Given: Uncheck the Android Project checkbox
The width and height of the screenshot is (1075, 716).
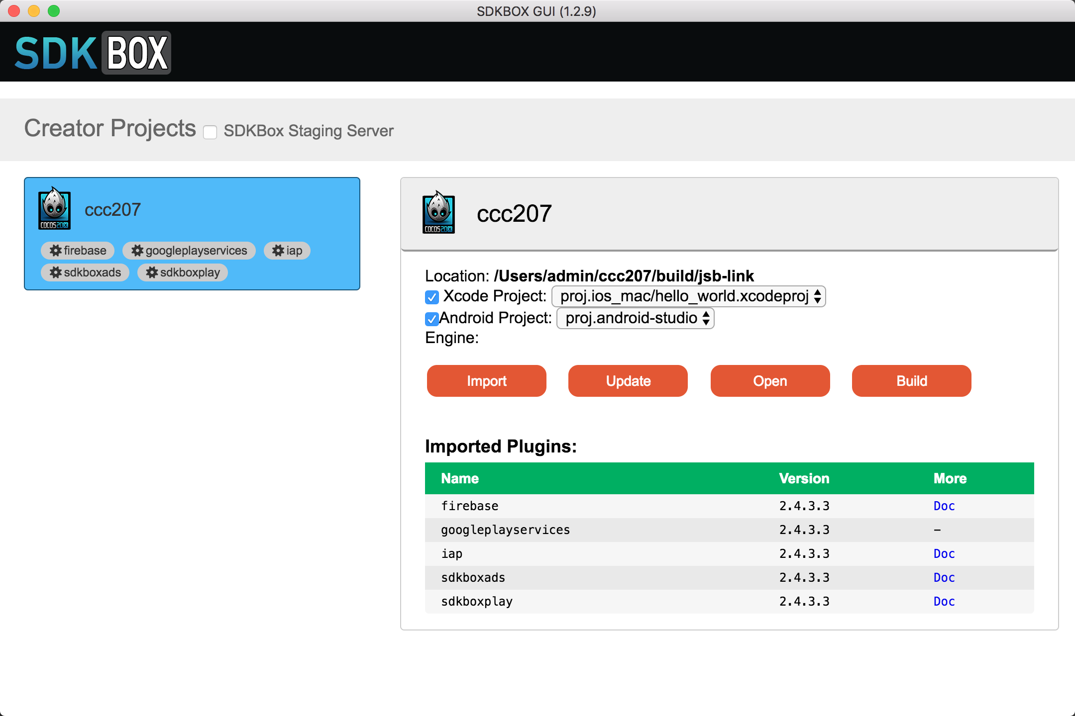Looking at the screenshot, I should pyautogui.click(x=431, y=319).
